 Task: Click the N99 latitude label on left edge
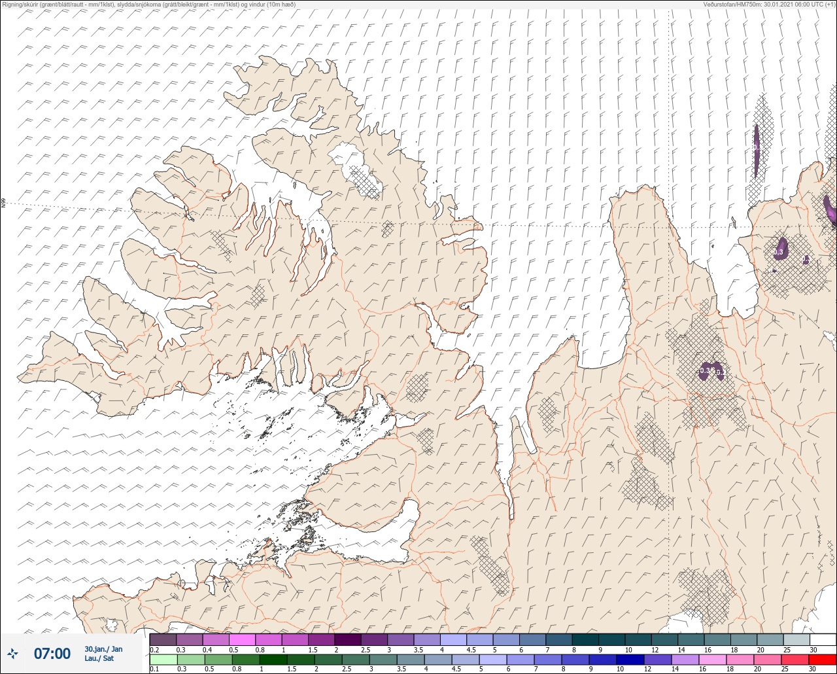[3, 204]
